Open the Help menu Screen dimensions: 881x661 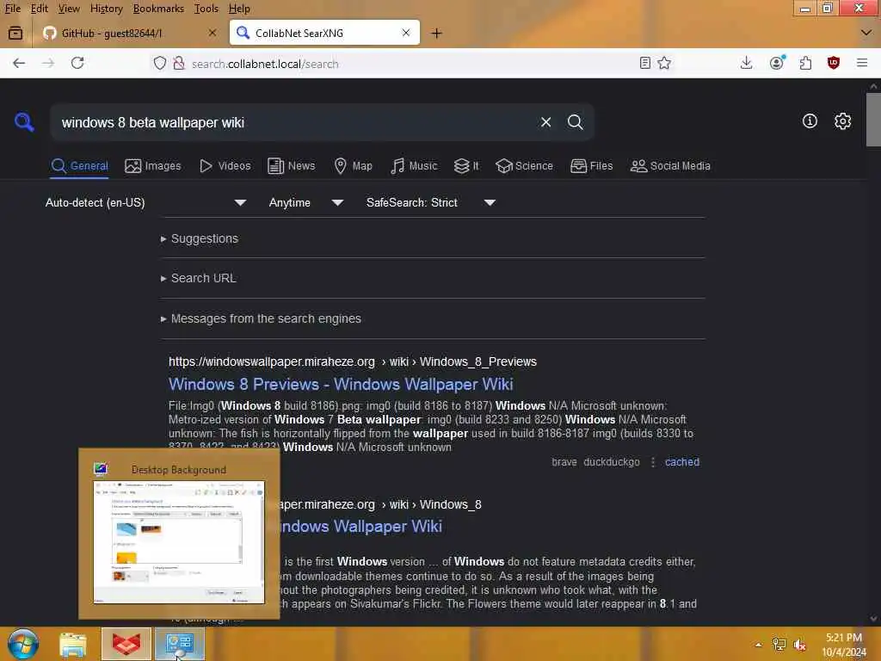[239, 9]
